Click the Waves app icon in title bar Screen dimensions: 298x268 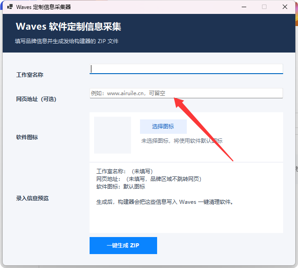[10, 7]
